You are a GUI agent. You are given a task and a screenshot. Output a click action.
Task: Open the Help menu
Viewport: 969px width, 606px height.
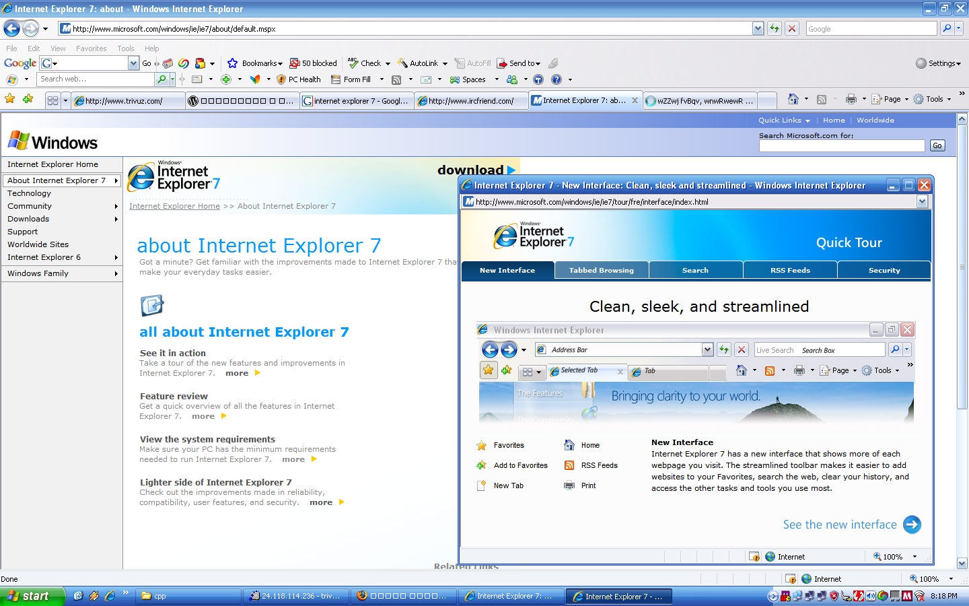pos(152,48)
